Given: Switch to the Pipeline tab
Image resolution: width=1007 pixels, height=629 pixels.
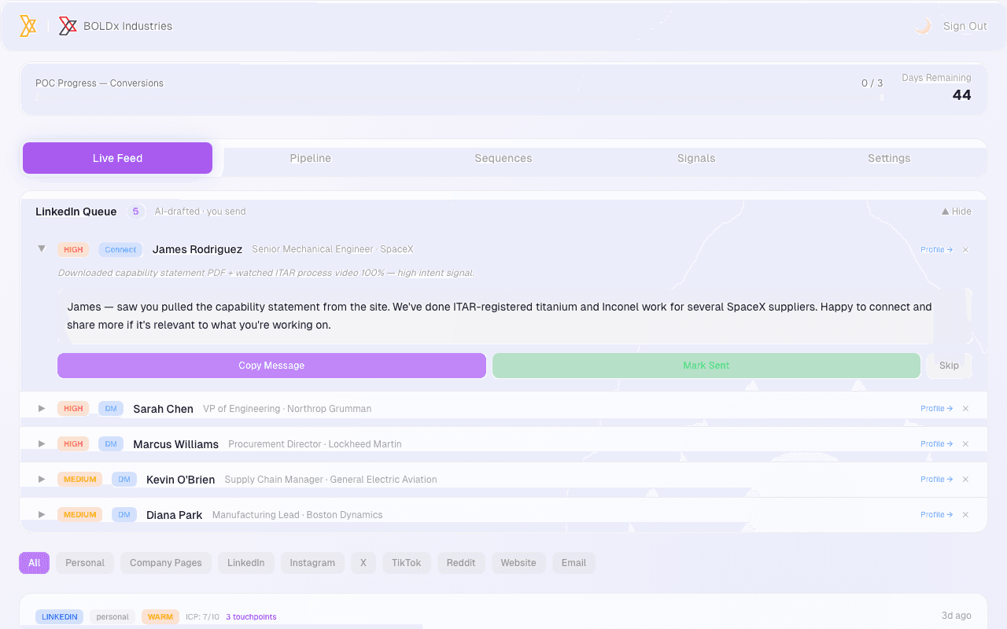Looking at the screenshot, I should [310, 158].
